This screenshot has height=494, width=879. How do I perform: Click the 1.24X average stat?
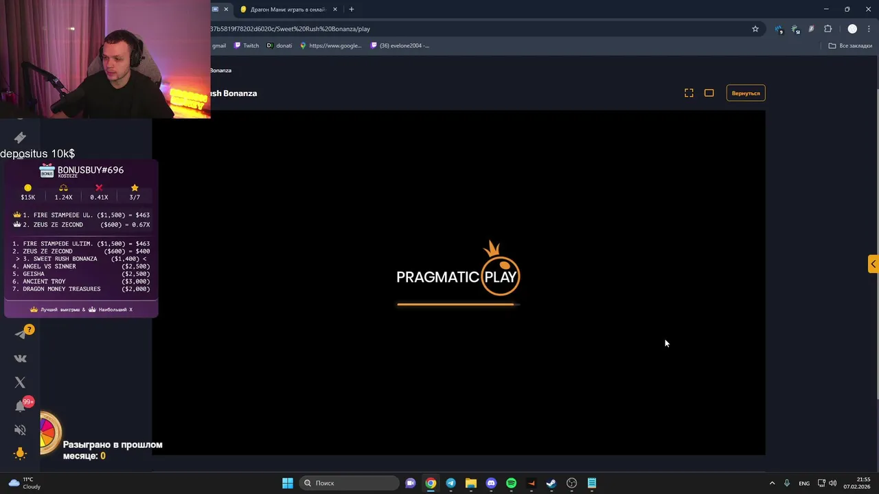[63, 193]
